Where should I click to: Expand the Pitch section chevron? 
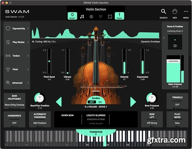pyautogui.click(x=28, y=69)
